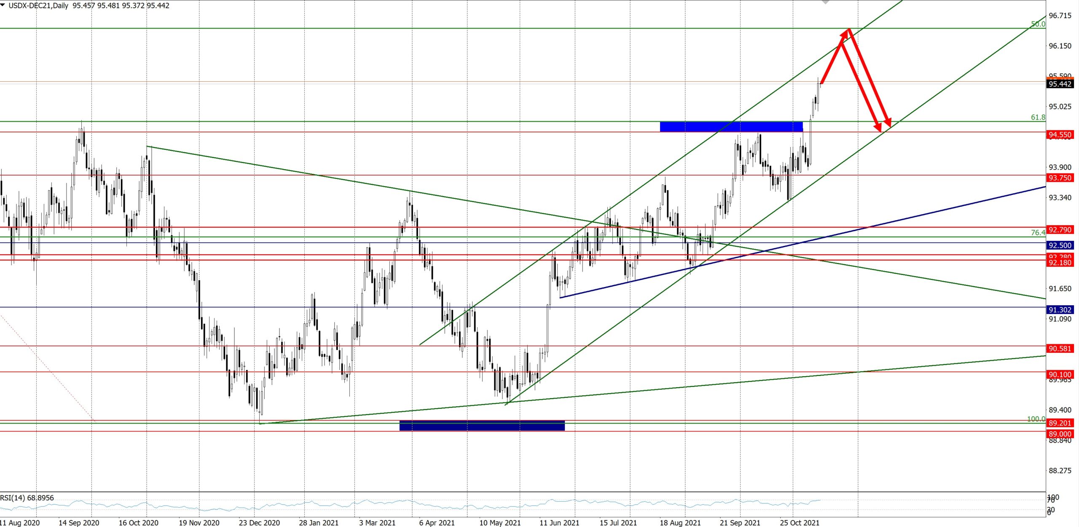Click the upward red arrow tip near 50.0 line

tap(847, 30)
